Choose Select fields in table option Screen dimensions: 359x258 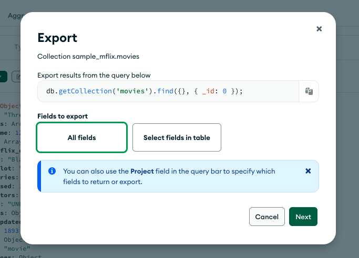pyautogui.click(x=177, y=137)
